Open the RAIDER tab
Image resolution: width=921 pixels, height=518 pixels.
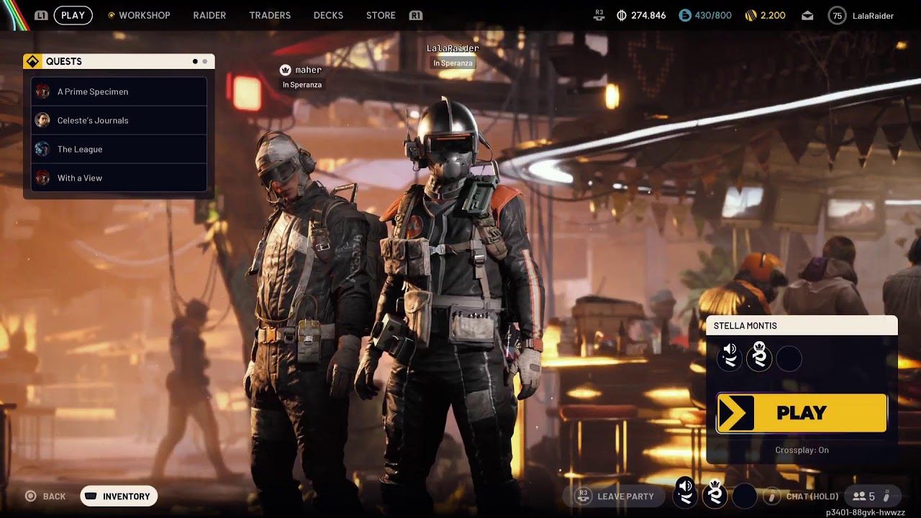click(x=209, y=15)
